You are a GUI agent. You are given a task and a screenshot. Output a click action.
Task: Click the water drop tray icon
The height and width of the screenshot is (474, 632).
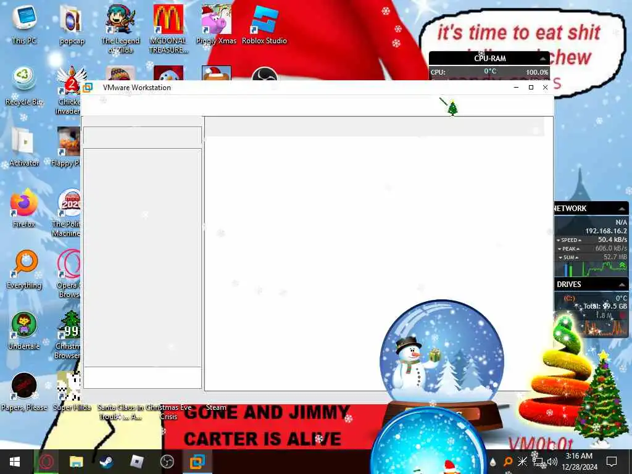pos(493,462)
